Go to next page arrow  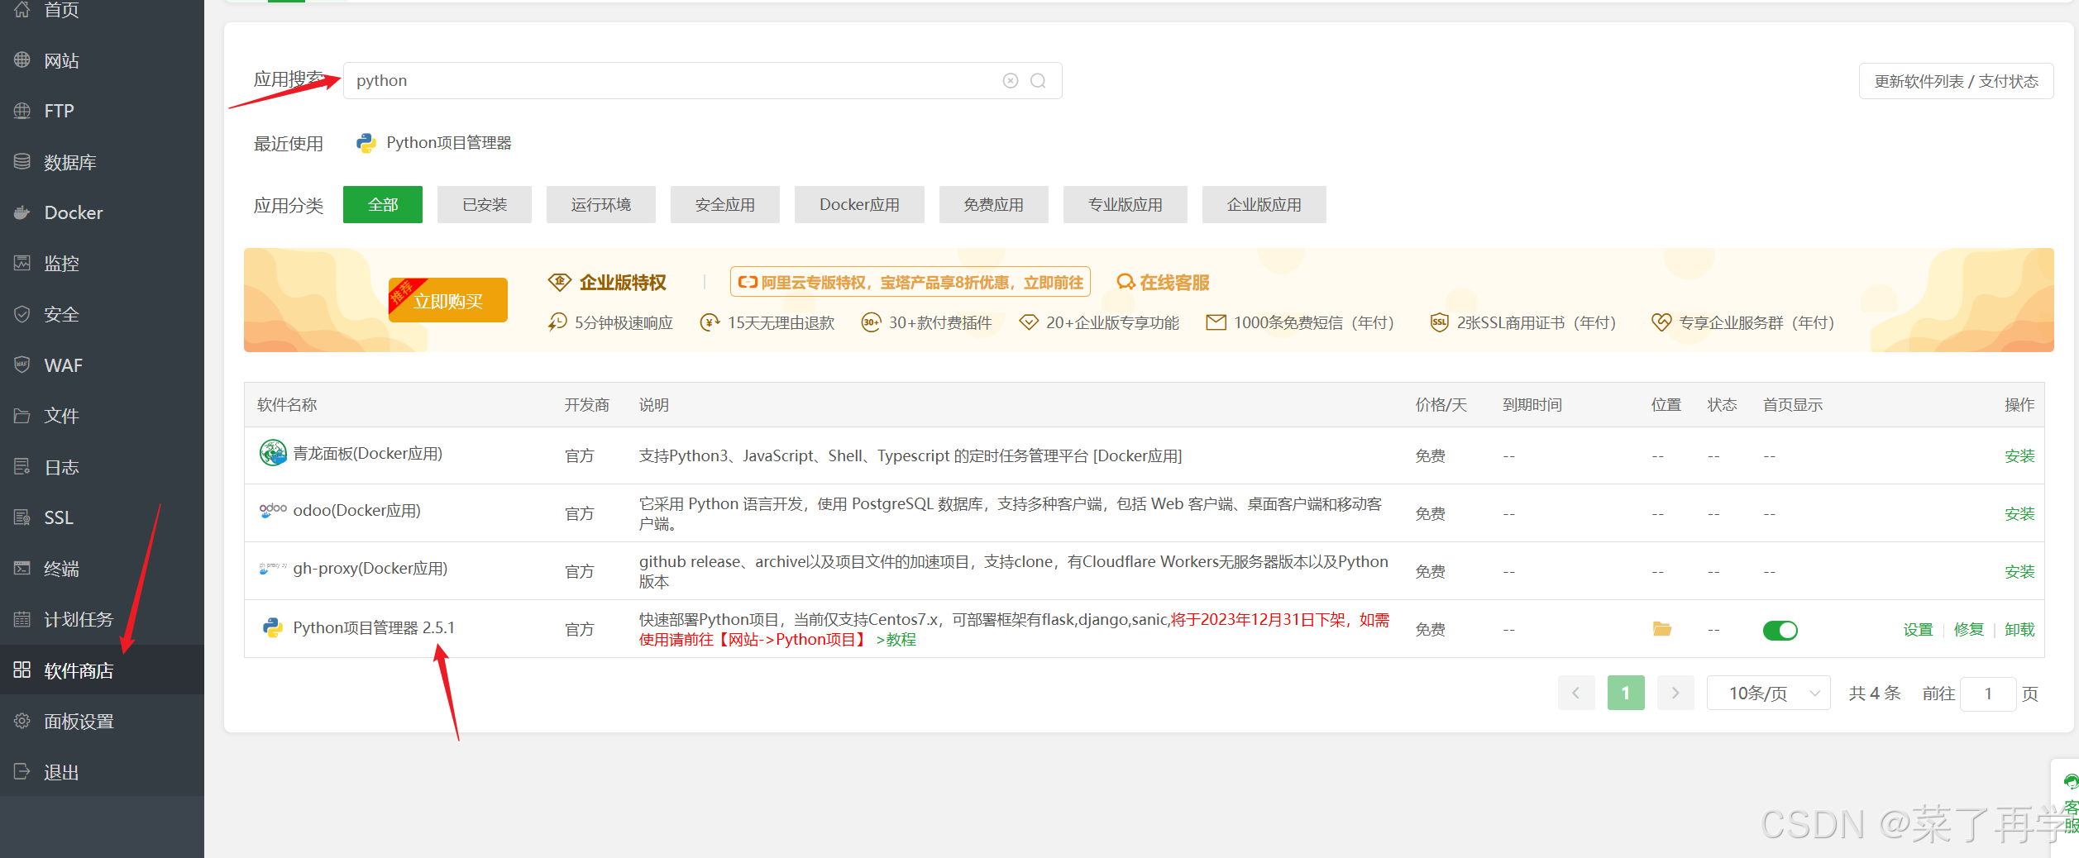(x=1675, y=693)
